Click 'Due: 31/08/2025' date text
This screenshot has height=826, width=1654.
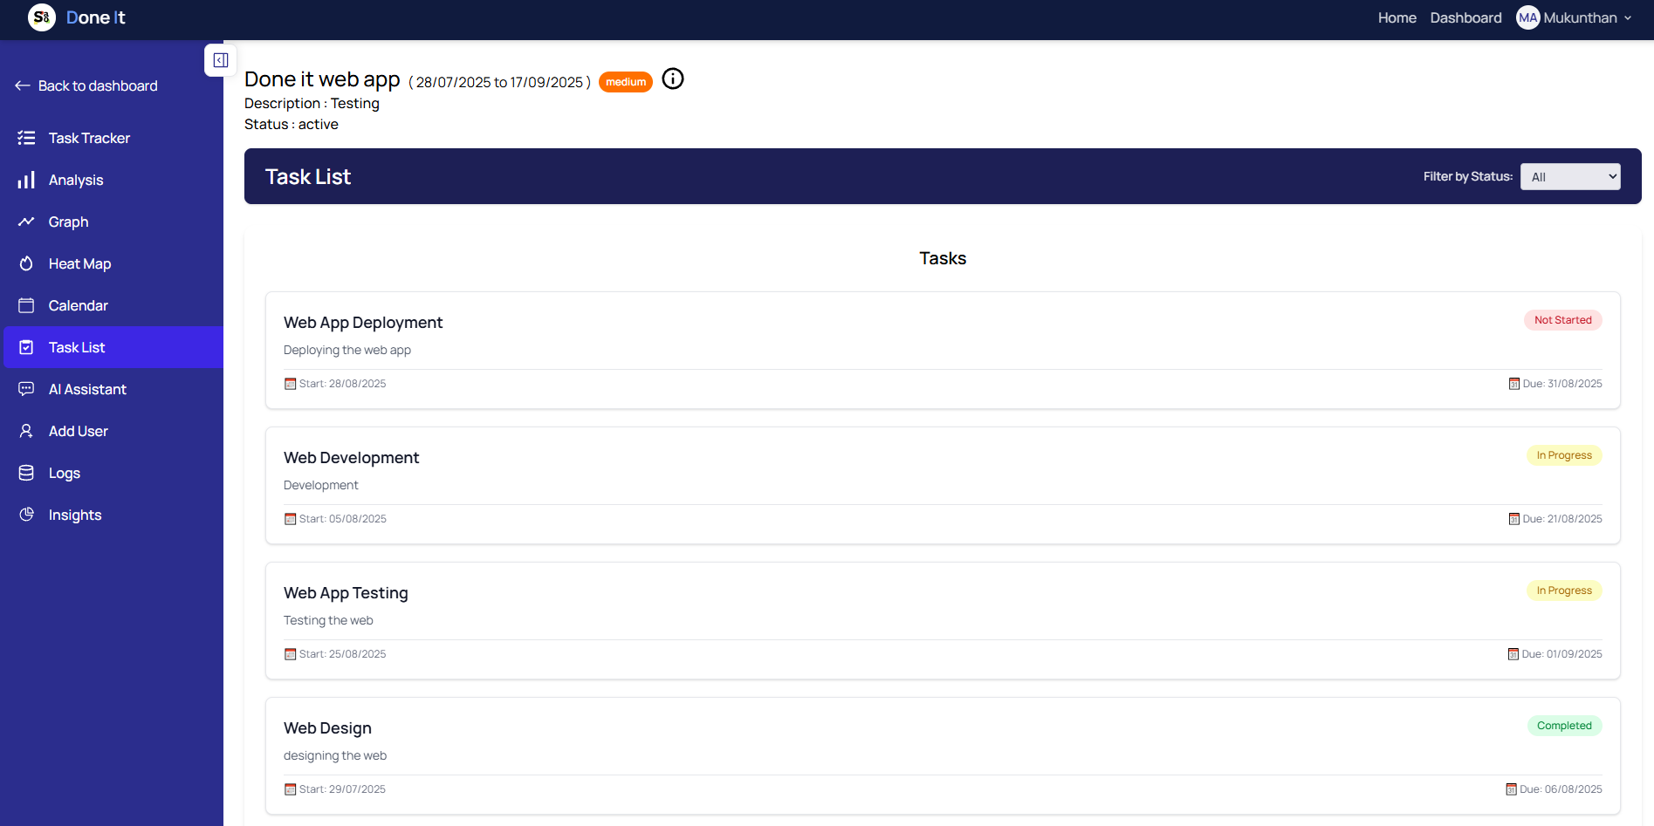[x=1562, y=384]
